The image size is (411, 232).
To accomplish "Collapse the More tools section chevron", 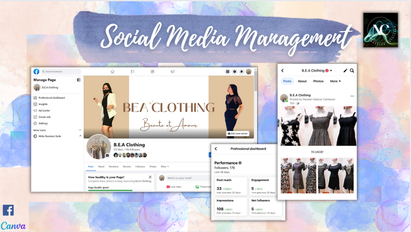I will pos(80,130).
